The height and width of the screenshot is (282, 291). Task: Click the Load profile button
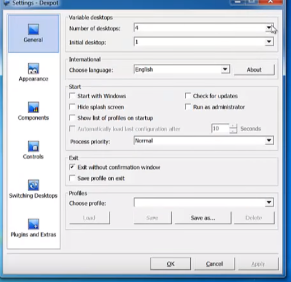(x=89, y=218)
